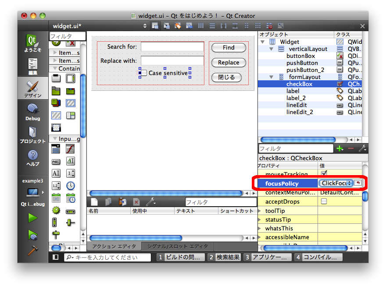The height and width of the screenshot is (287, 386).
Task: Toggle the Case sensitive checkbox
Action: coord(144,73)
